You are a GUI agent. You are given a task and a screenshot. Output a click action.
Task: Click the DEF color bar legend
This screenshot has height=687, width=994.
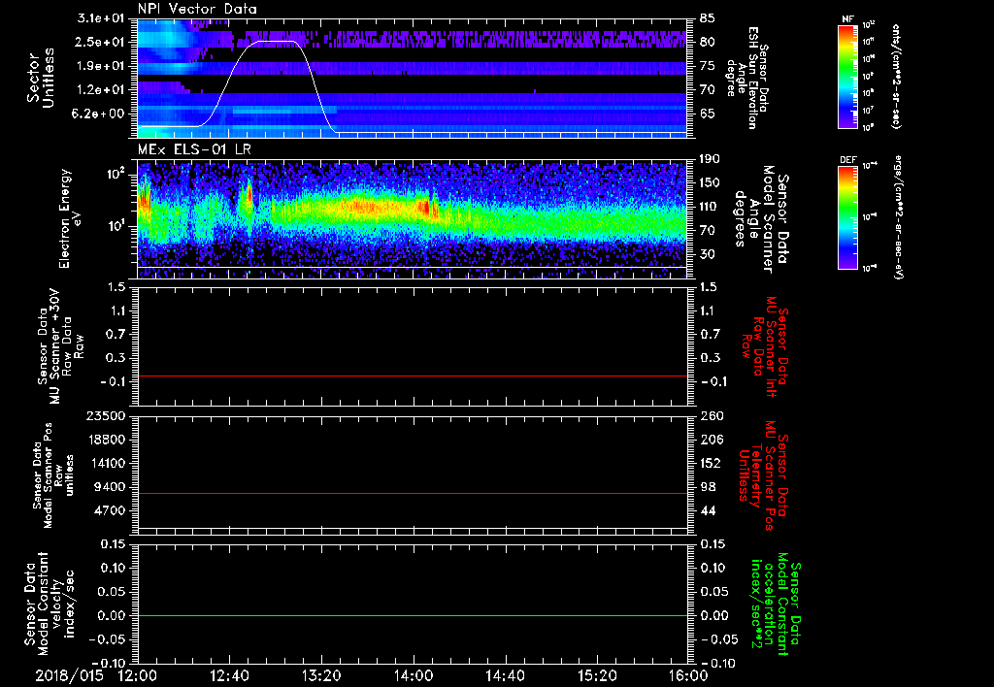pos(848,216)
